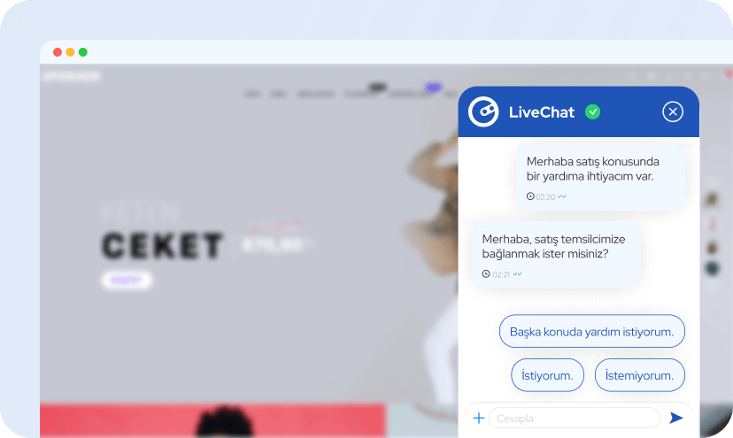
Task: Click the yellow macOS minimize dot
Action: pyautogui.click(x=70, y=52)
